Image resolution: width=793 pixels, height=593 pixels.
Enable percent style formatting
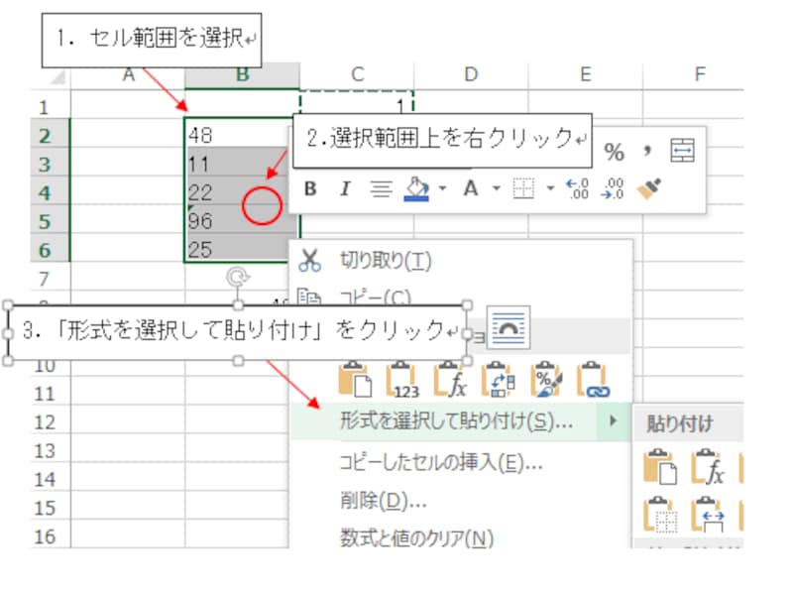pos(613,153)
